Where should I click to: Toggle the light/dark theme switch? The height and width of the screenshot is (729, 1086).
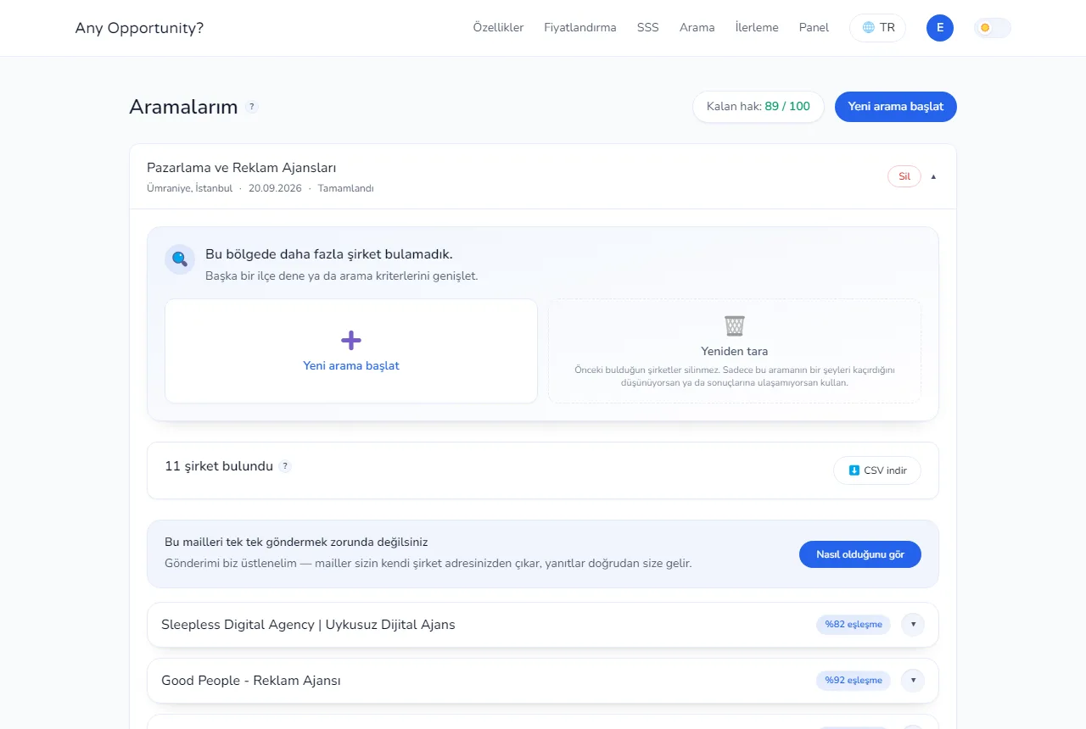pos(993,28)
